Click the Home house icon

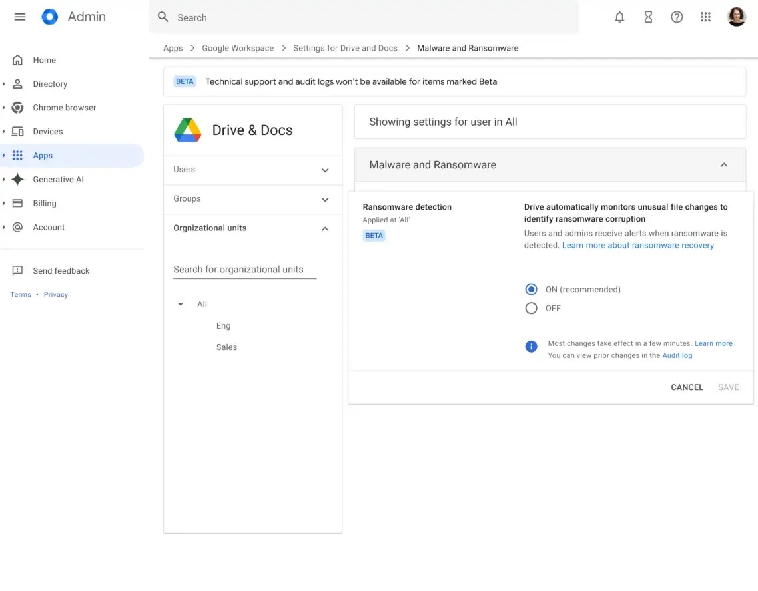click(x=17, y=60)
